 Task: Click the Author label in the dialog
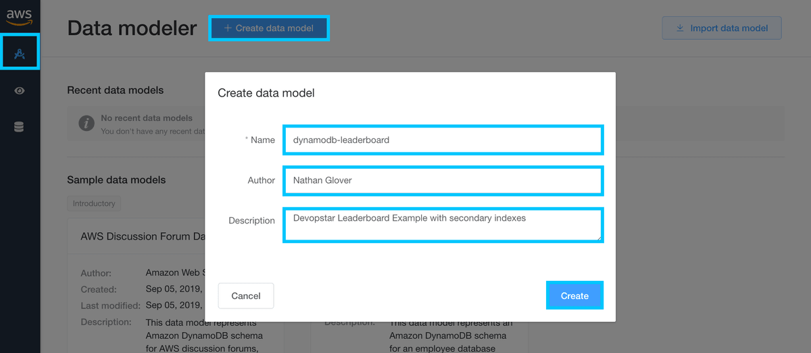pos(261,180)
